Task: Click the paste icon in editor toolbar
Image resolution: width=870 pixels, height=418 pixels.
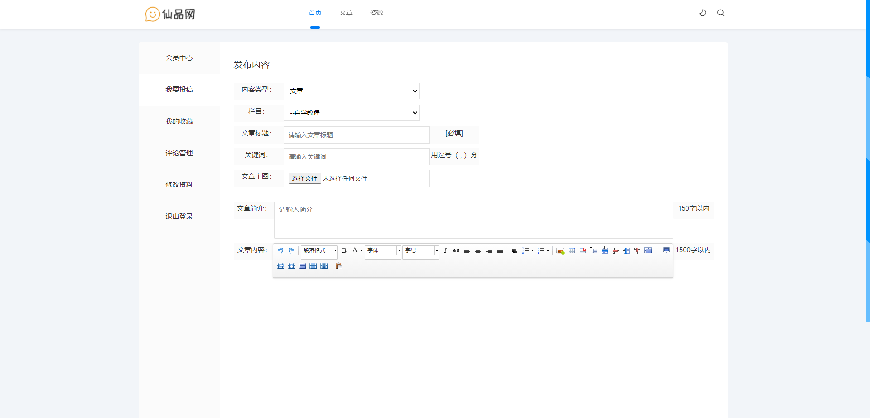Action: pyautogui.click(x=338, y=266)
